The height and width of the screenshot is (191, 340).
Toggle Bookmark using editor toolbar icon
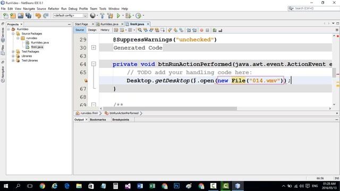181,30
